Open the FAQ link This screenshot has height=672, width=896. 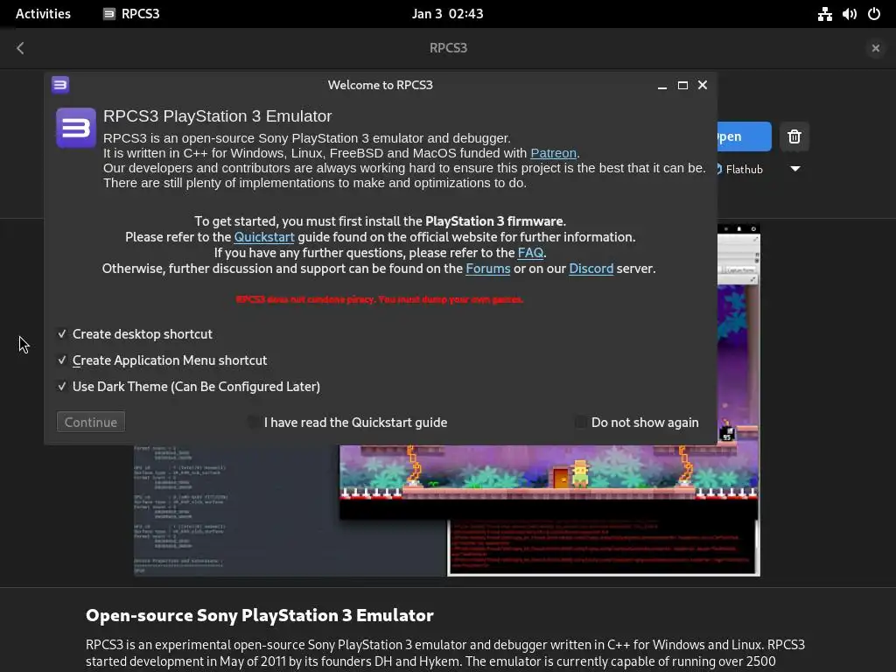530,253
